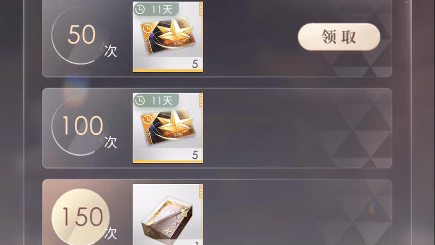Click orange corner tag on 100次 reward card

pyautogui.click(x=201, y=100)
